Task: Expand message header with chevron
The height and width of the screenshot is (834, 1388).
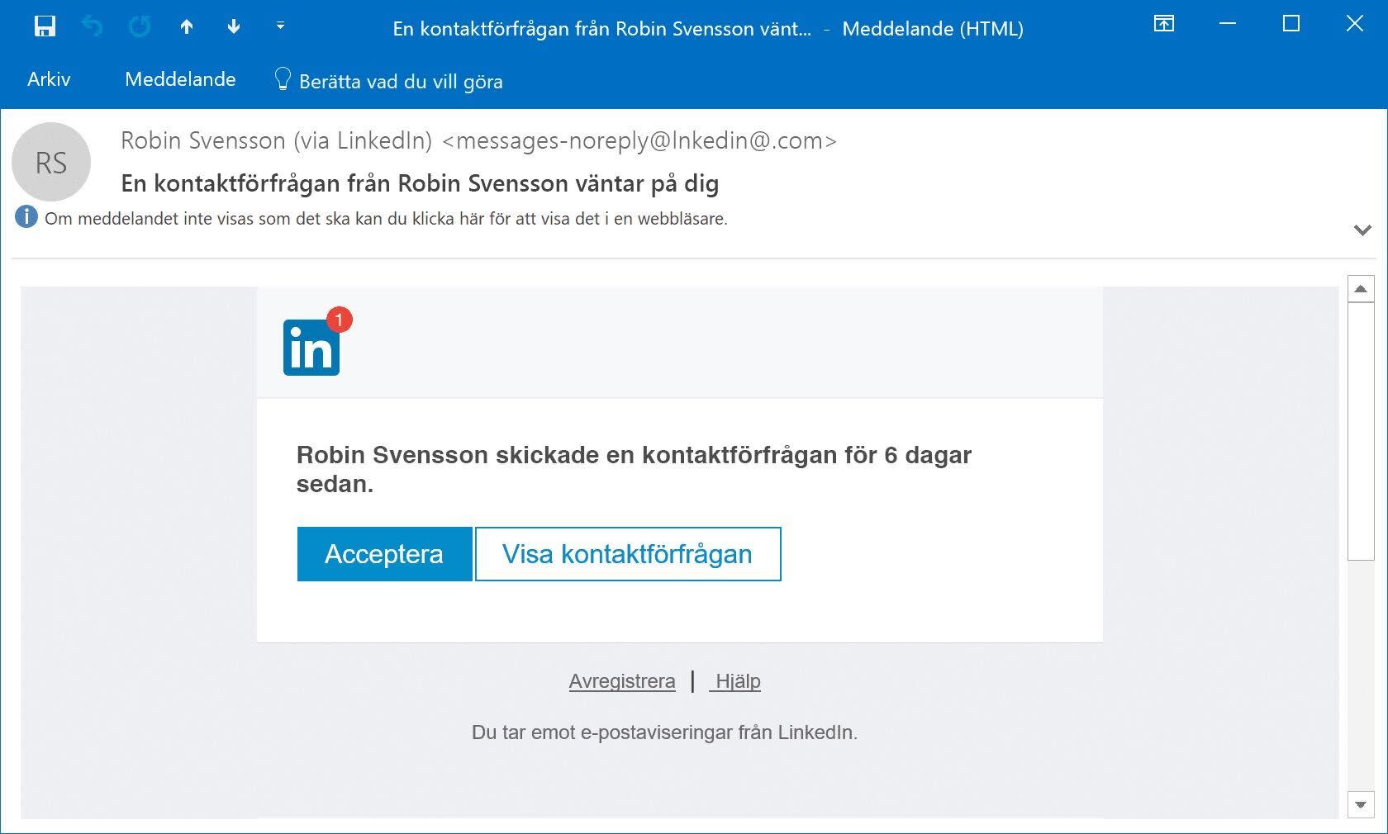Action: point(1363,230)
